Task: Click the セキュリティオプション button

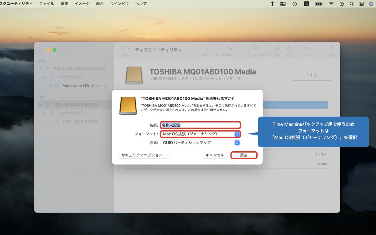Action: click(143, 155)
